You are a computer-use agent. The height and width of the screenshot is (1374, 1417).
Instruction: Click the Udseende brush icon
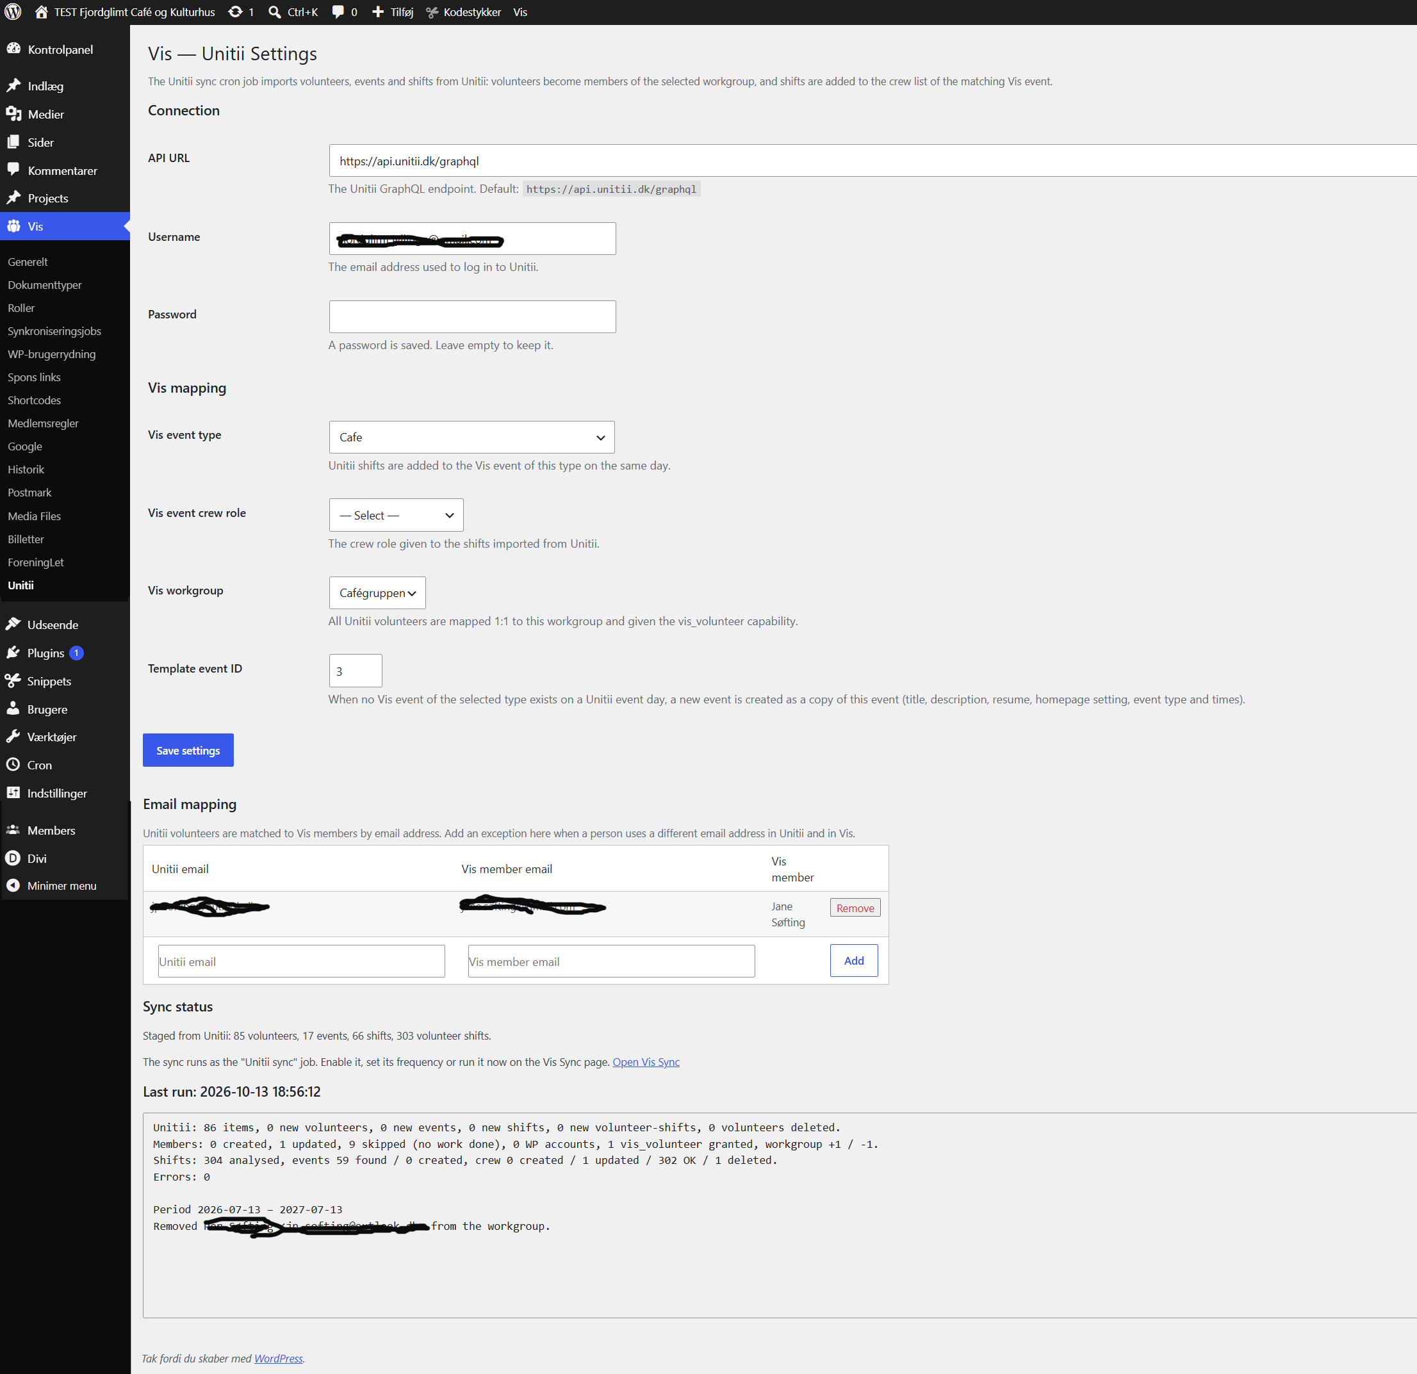point(13,624)
